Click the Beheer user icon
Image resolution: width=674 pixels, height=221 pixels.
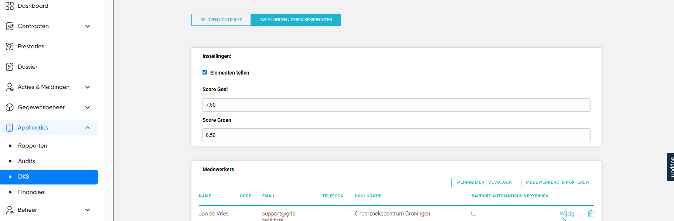(x=10, y=210)
